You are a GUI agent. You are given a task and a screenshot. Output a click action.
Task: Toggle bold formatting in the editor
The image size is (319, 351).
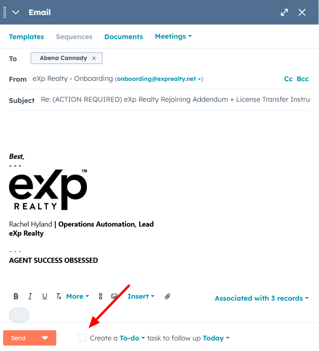coord(16,296)
